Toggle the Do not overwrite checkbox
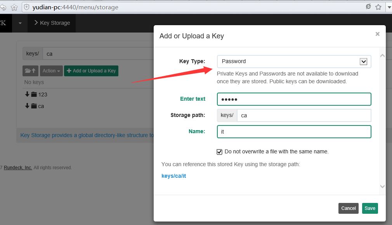The width and height of the screenshot is (392, 225). [220, 151]
